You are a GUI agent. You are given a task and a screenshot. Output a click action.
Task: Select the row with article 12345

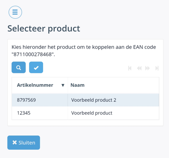pyautogui.click(x=85, y=113)
